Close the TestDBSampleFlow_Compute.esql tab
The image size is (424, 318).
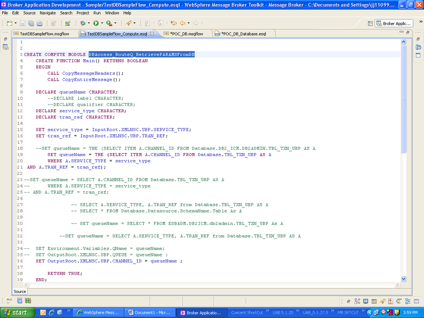coord(152,34)
